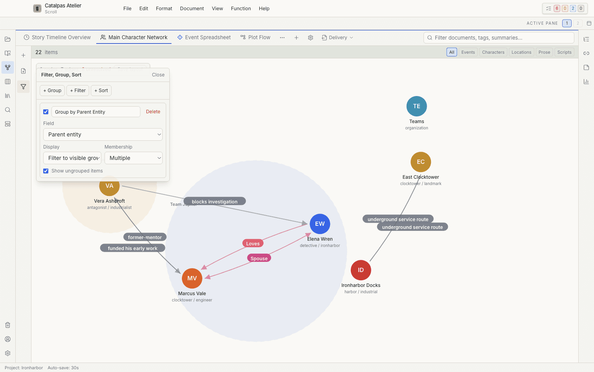The width and height of the screenshot is (594, 372).
Task: Add a new tab with plus icon
Action: pyautogui.click(x=296, y=38)
